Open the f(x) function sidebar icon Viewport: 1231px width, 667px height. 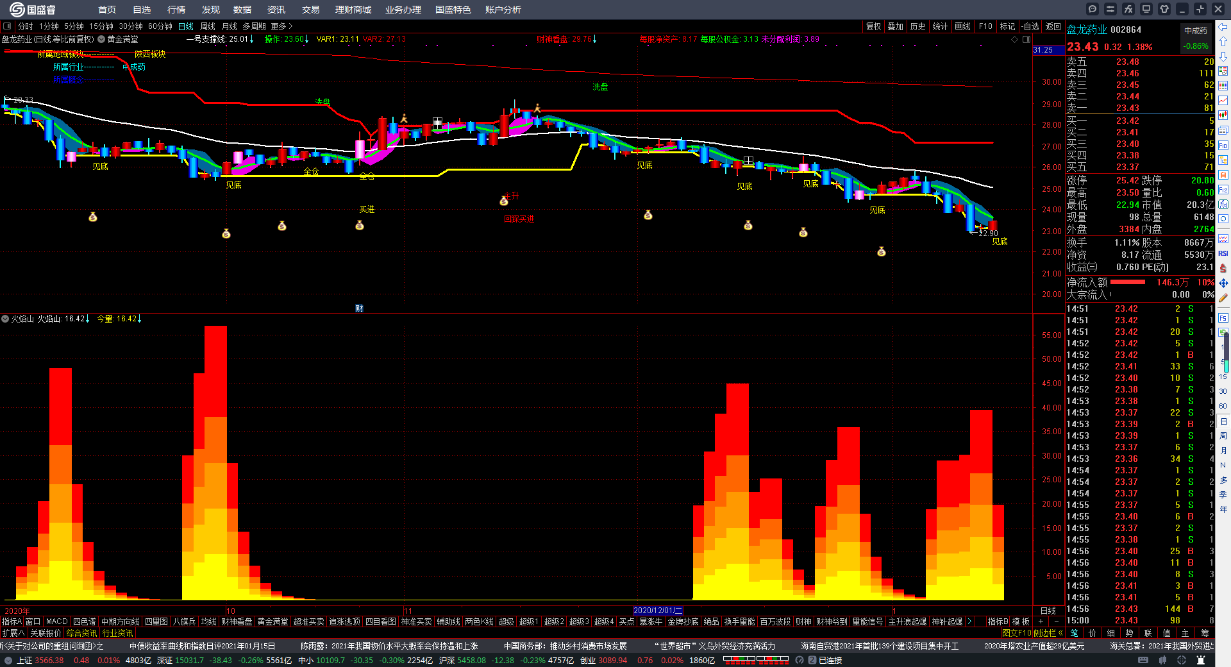click(1223, 205)
